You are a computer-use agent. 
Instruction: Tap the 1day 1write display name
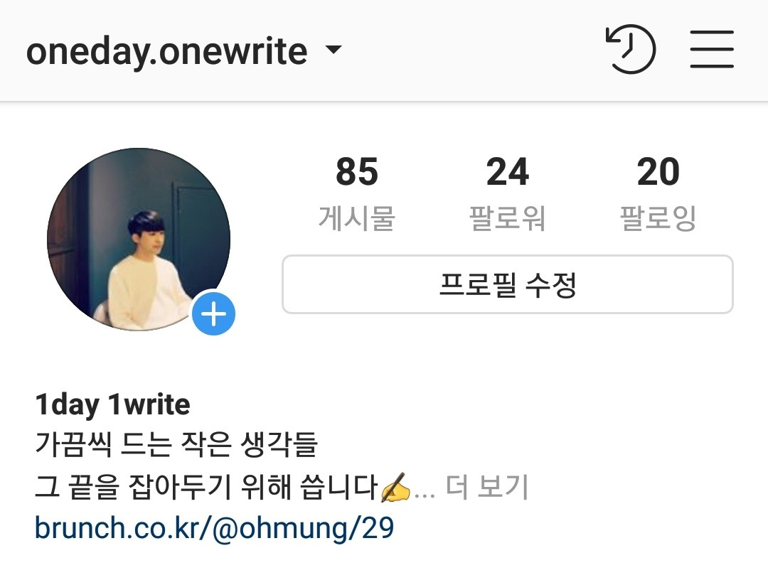point(112,405)
